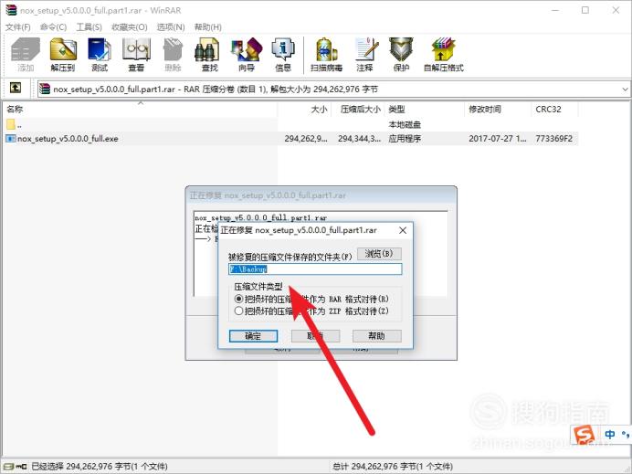
Task: Click the CRC value 773369F2
Action: (553, 139)
